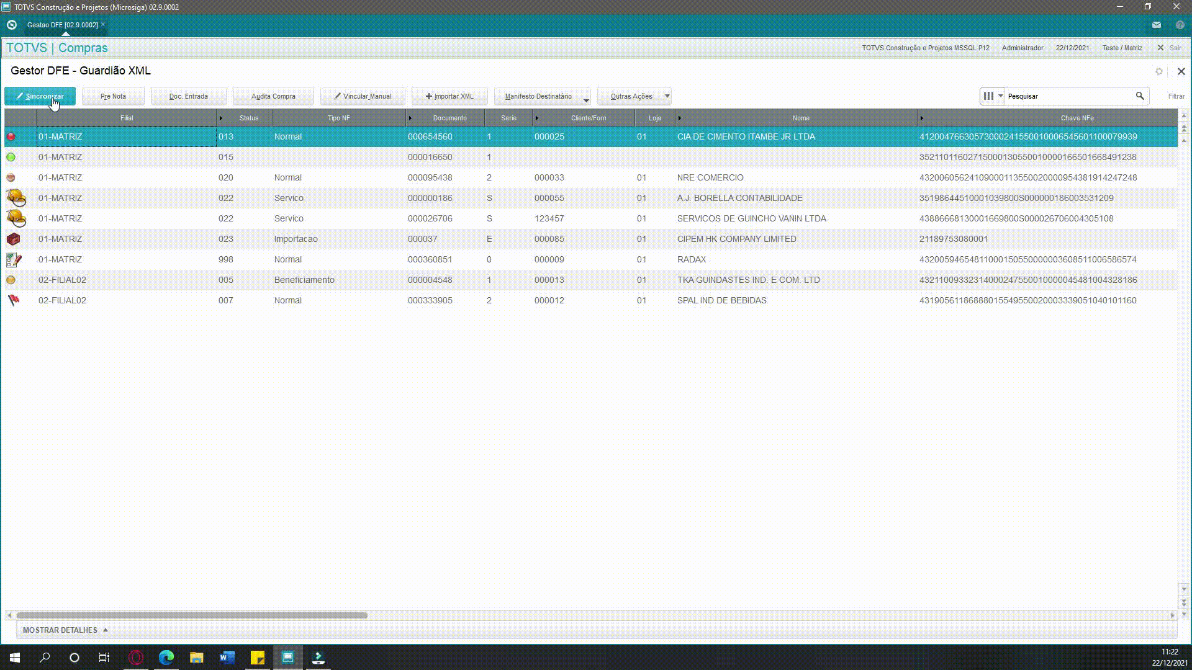This screenshot has width=1192, height=670.
Task: Open File Explorer from taskbar
Action: (196, 658)
